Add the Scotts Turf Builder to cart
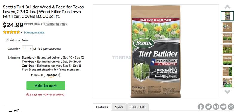This screenshot has height=112, width=239. coord(46,86)
